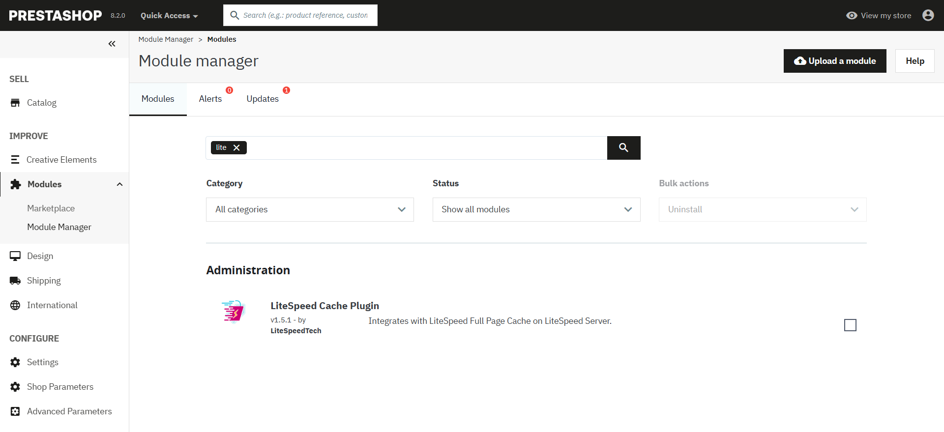Click the International globe icon
Image resolution: width=944 pixels, height=432 pixels.
(15, 305)
